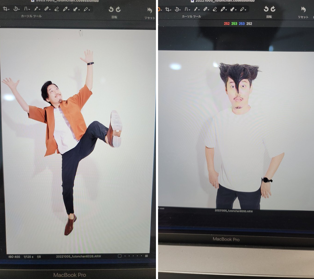Viewport: 314px width, 279px height.
Task: Rotate the orange-shirt photo counterclockwise
Action: point(111,9)
